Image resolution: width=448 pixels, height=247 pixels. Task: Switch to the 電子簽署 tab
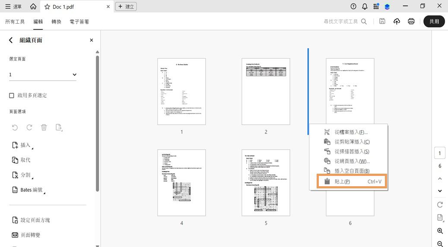(x=79, y=22)
